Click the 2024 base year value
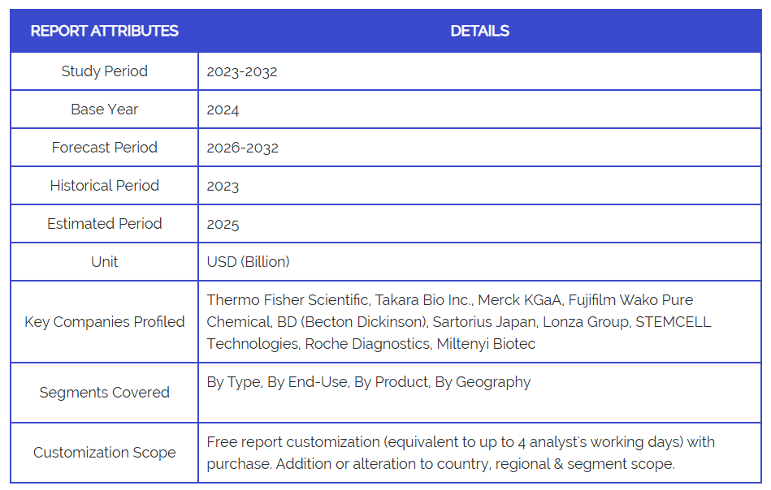 223,110
